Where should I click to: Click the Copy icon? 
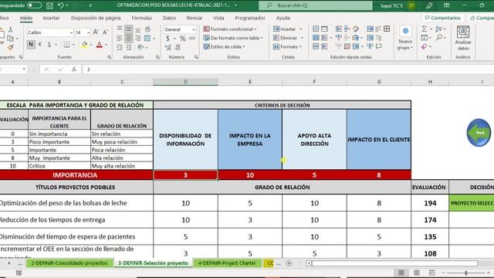[x=10, y=39]
